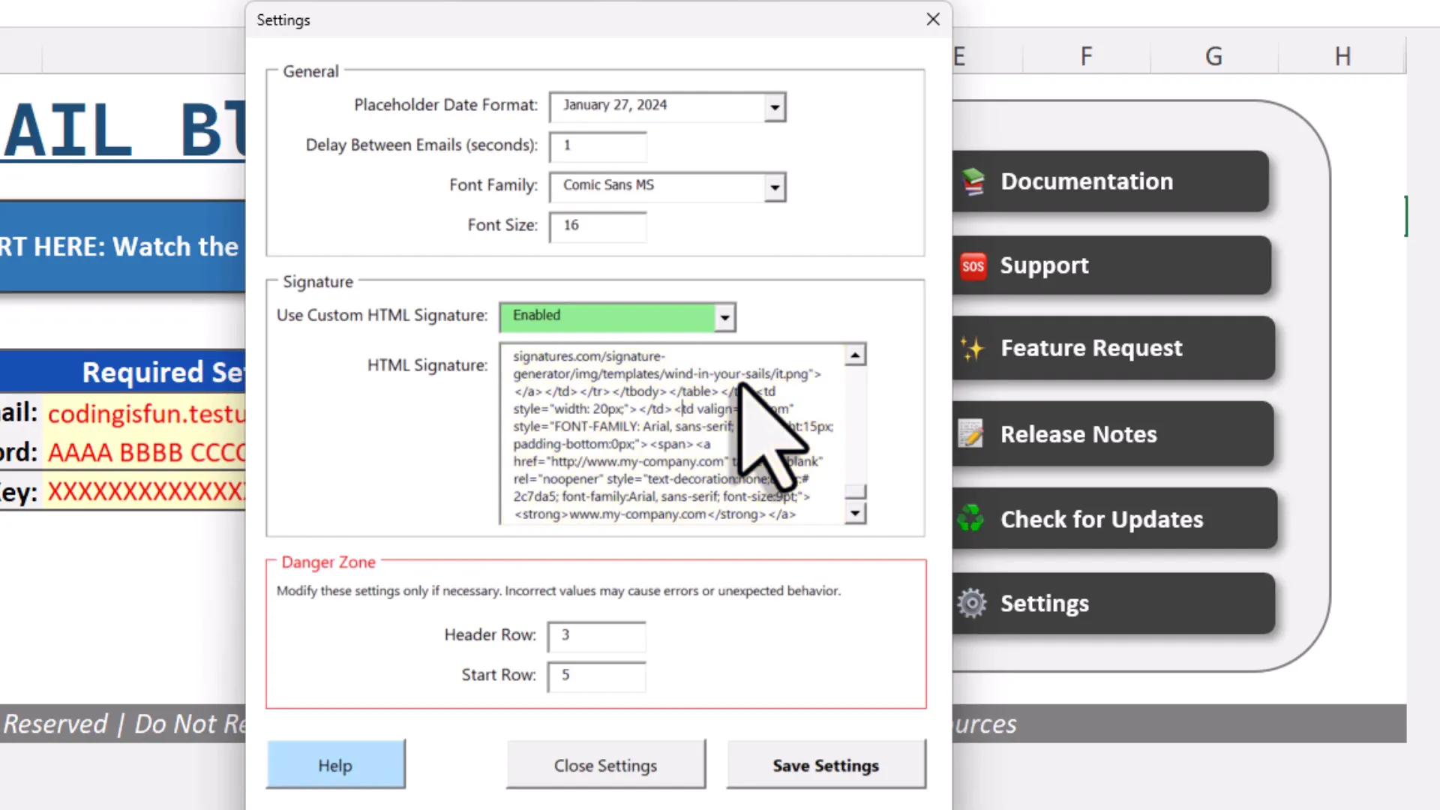Image resolution: width=1440 pixels, height=810 pixels.
Task: Open Release Notes via the notepad icon
Action: point(970,433)
